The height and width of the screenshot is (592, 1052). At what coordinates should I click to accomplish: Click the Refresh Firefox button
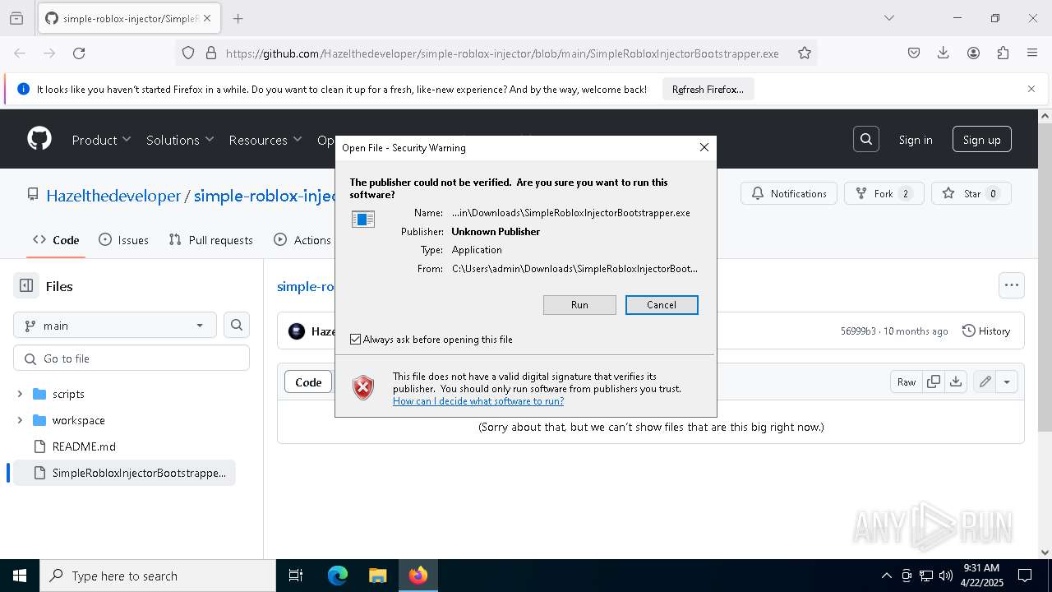pyautogui.click(x=708, y=89)
